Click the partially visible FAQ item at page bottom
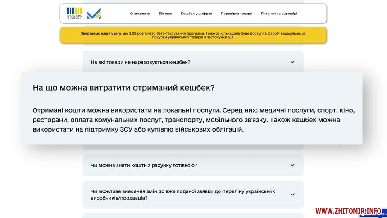Image resolution: width=387 pixels, height=218 pixels. click(x=193, y=216)
